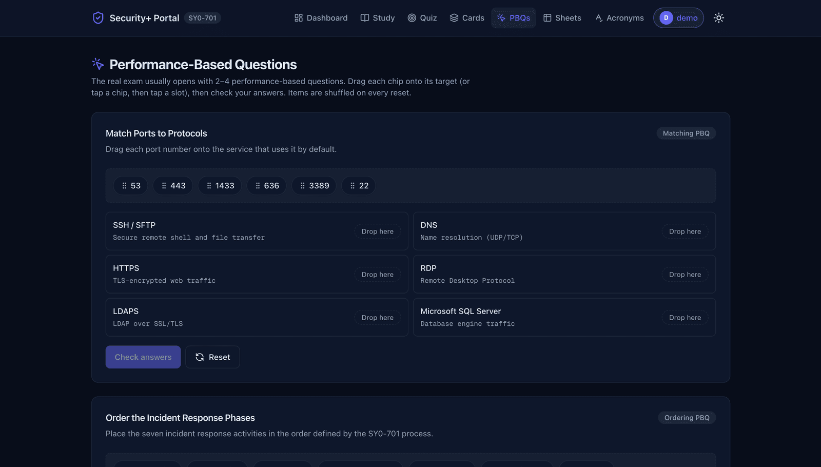Click grip handle on port 636 chip
This screenshot has height=467, width=821.
coord(258,186)
